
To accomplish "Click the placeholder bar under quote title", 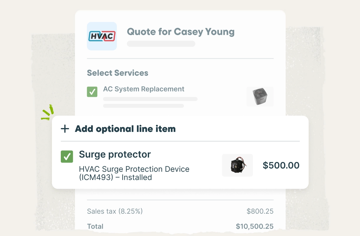I will click(x=161, y=44).
